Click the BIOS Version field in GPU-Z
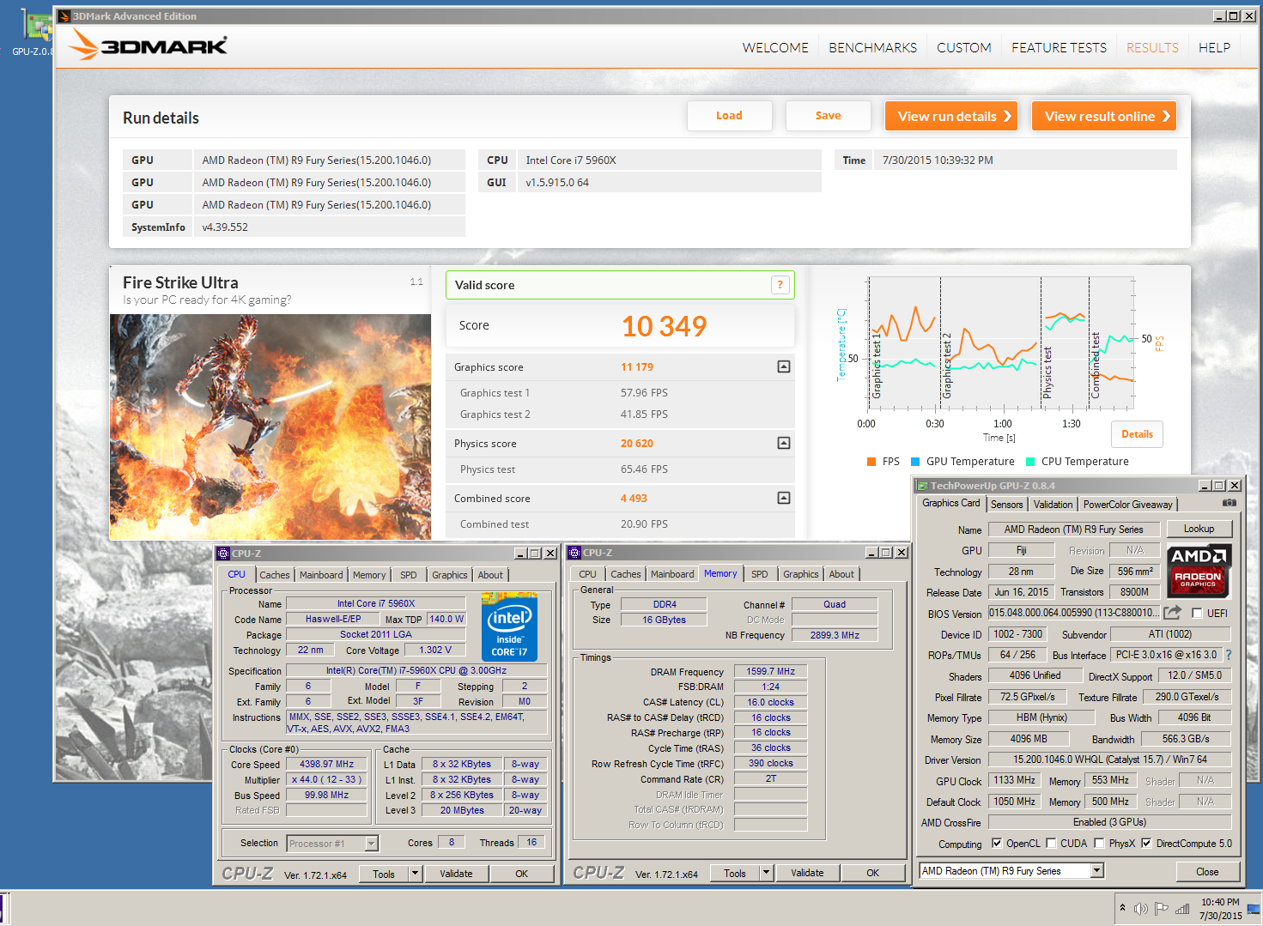The image size is (1263, 926). (x=1073, y=613)
